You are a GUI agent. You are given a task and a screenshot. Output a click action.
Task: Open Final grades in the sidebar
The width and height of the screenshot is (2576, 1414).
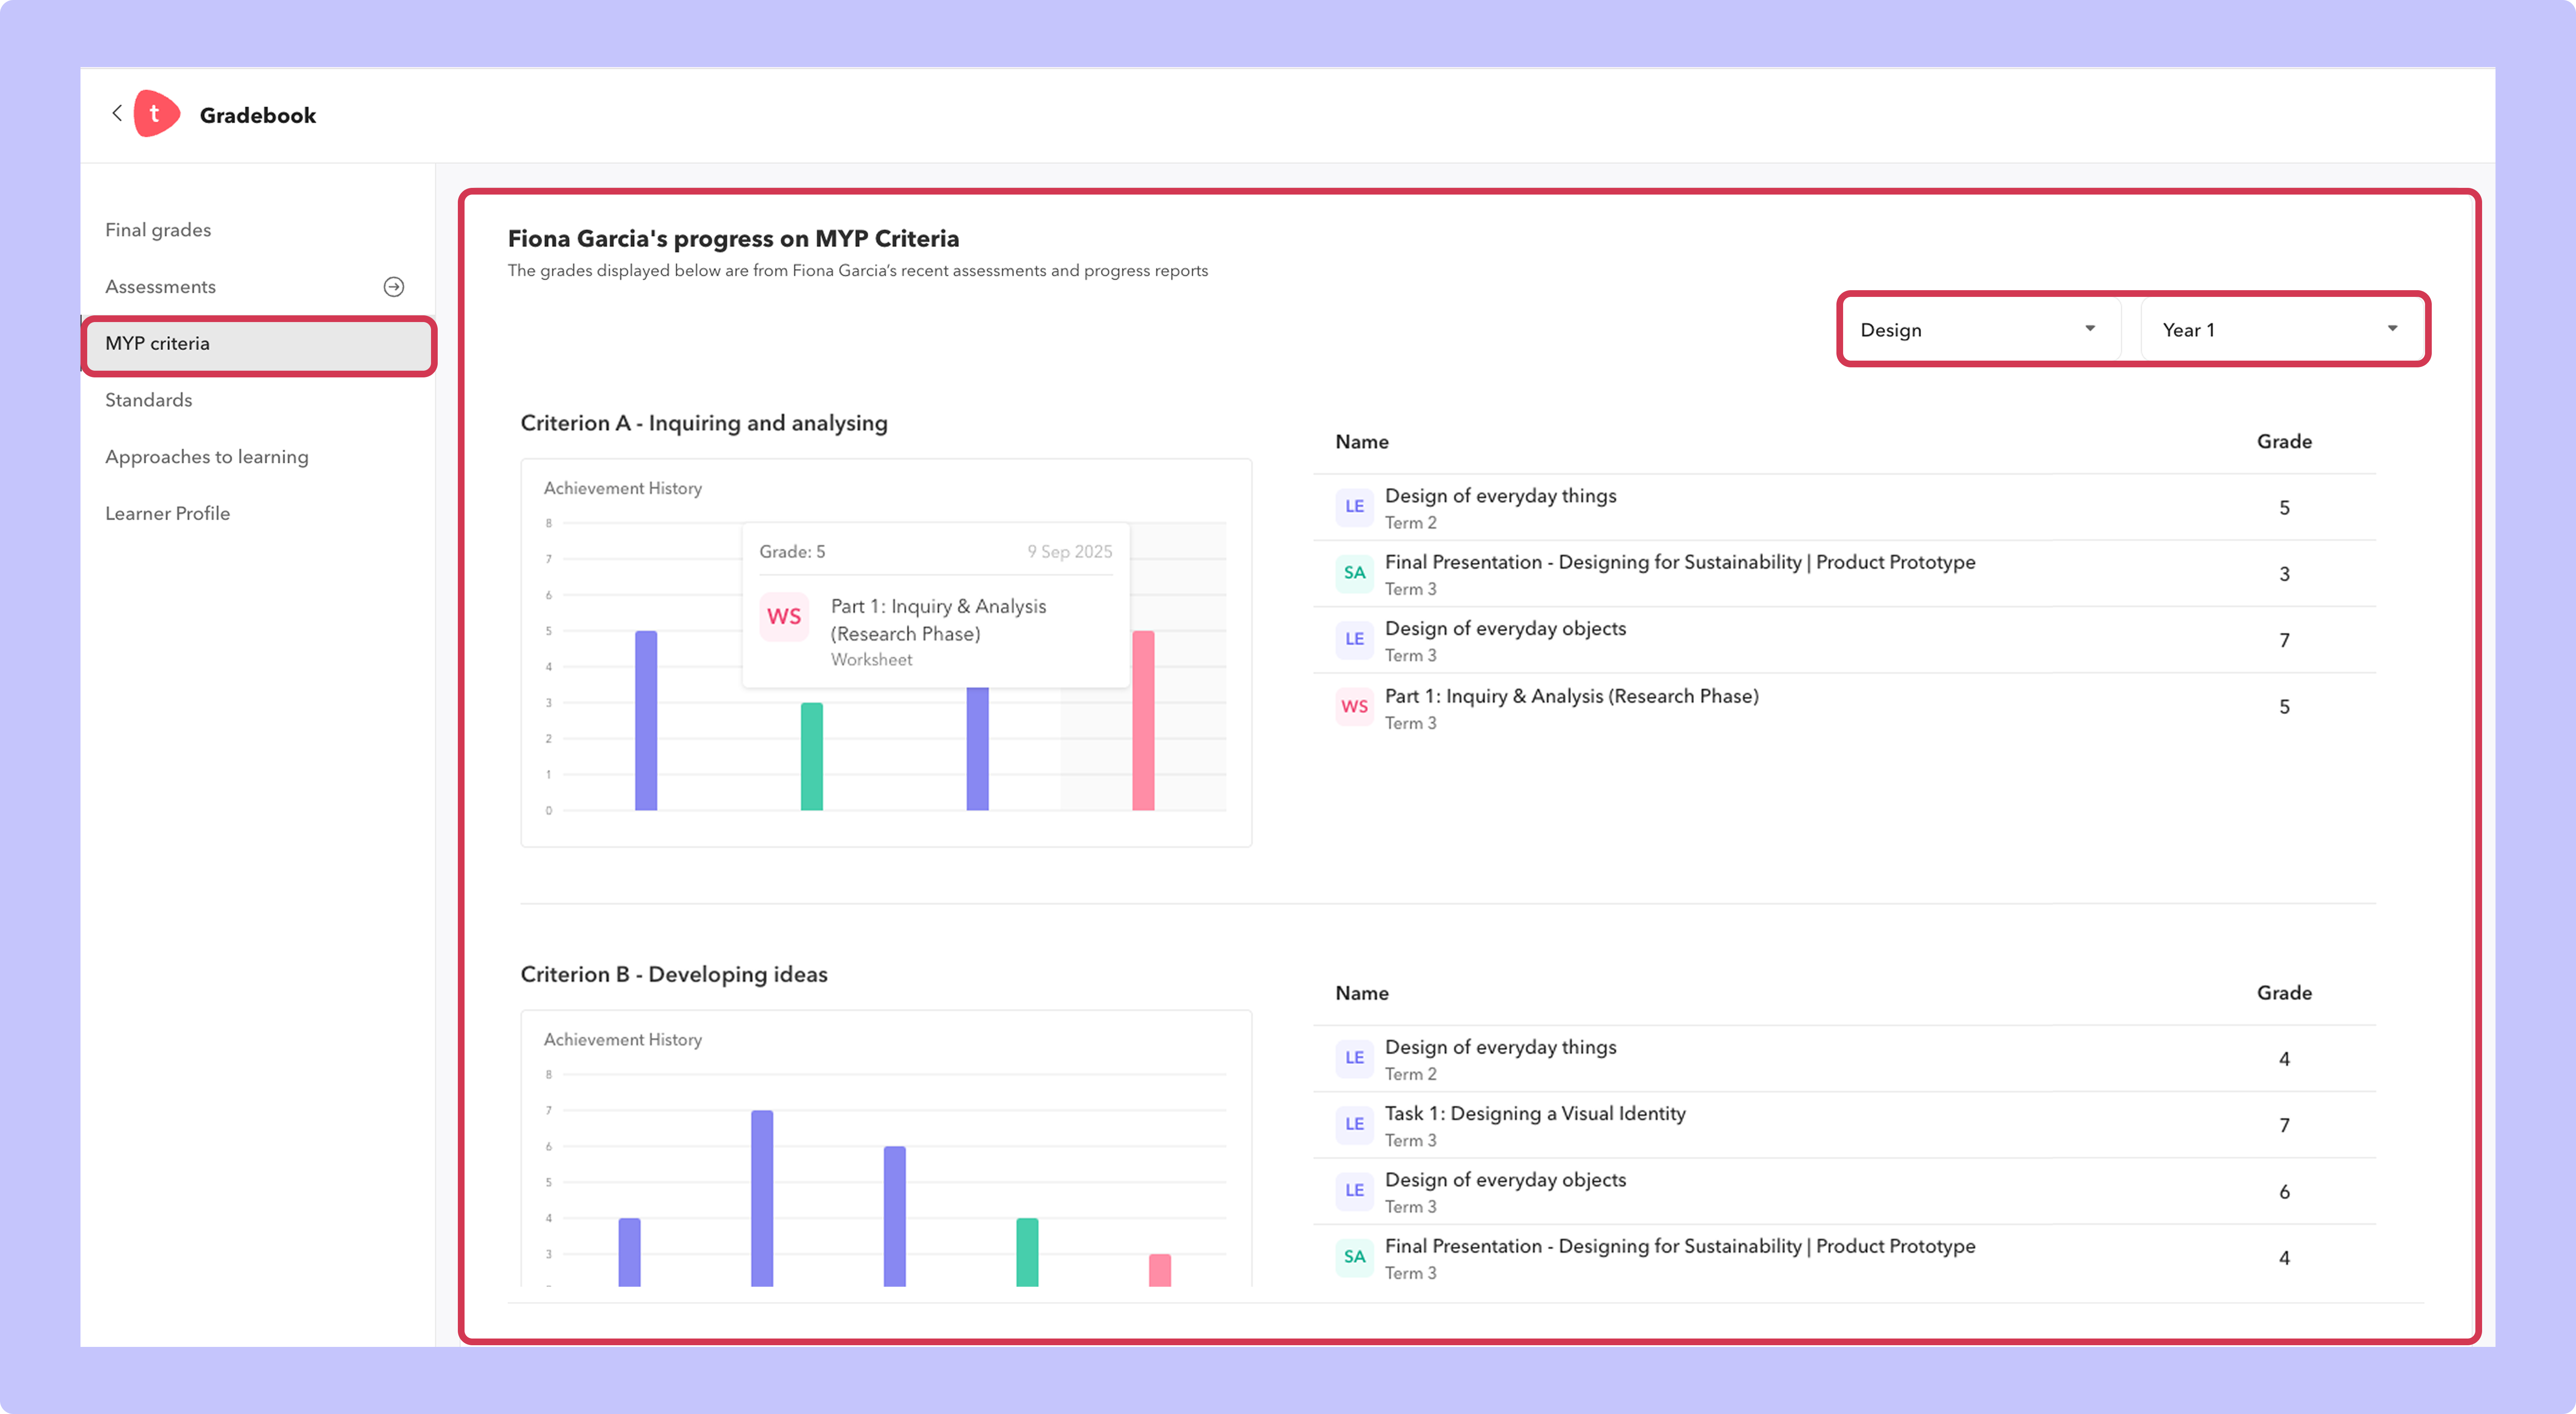pyautogui.click(x=158, y=230)
